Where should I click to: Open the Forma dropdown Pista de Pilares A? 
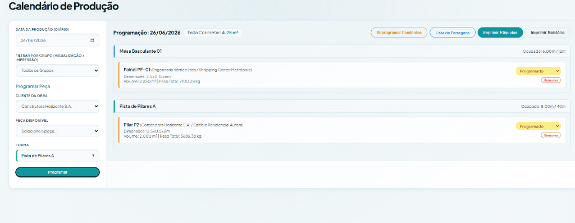(x=58, y=156)
